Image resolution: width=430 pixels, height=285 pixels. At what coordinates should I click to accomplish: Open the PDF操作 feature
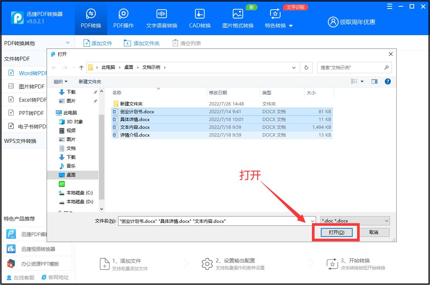(x=123, y=17)
